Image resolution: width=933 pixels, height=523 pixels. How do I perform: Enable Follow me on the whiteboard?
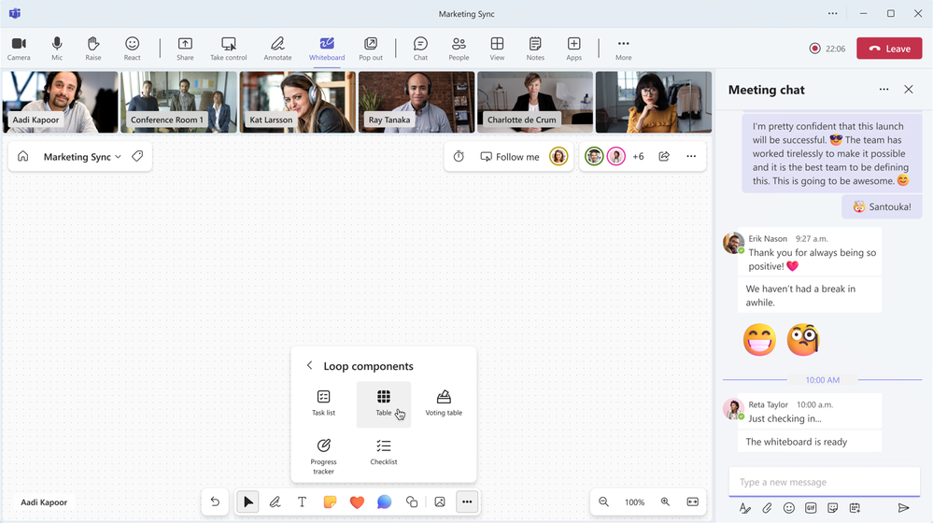[x=510, y=157]
